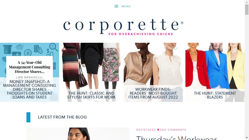
Task: Open The Hunt: Statement Blazers tile
Action: [x=215, y=72]
